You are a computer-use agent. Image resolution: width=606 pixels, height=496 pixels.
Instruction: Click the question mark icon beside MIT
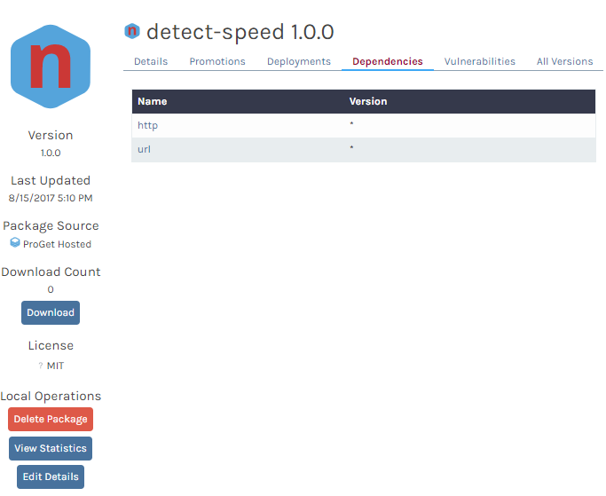click(x=41, y=366)
